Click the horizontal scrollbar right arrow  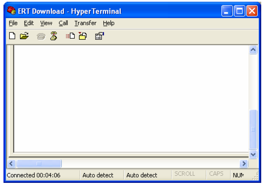[x=244, y=163]
